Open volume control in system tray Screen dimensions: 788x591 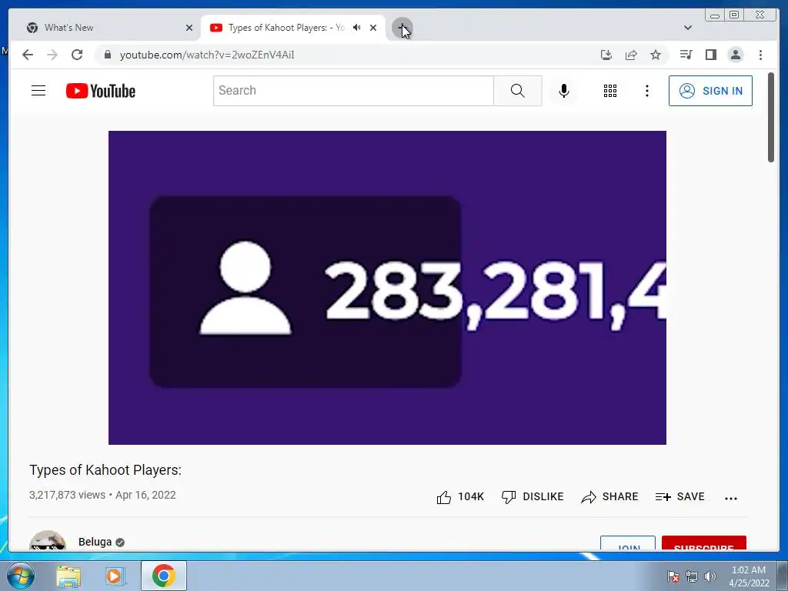(x=710, y=576)
